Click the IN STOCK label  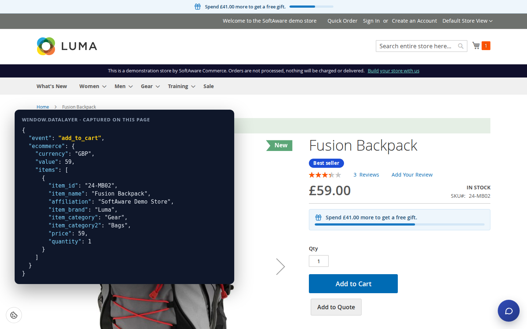(x=479, y=188)
